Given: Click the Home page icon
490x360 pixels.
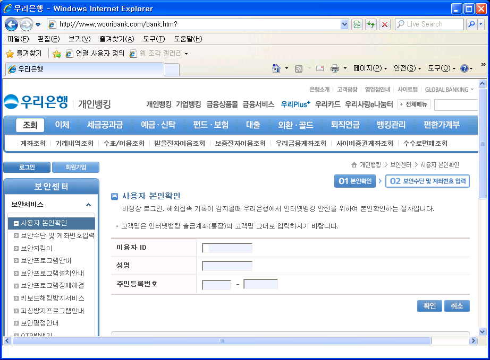Looking at the screenshot, I should click(x=276, y=68).
